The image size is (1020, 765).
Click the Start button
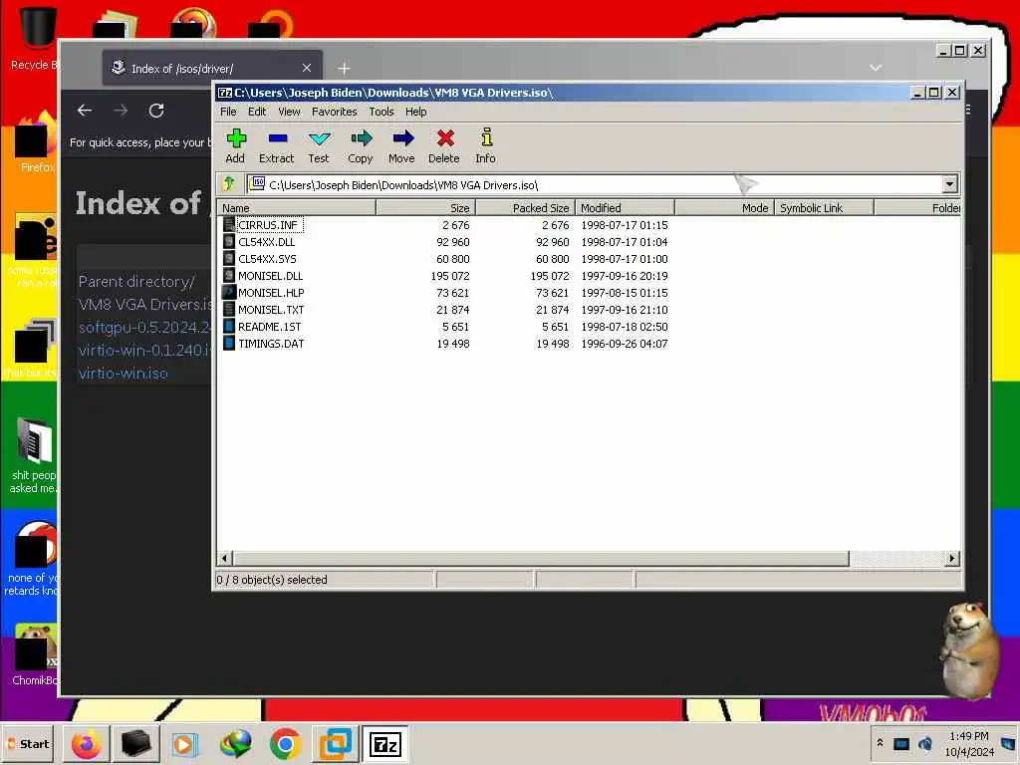point(28,743)
